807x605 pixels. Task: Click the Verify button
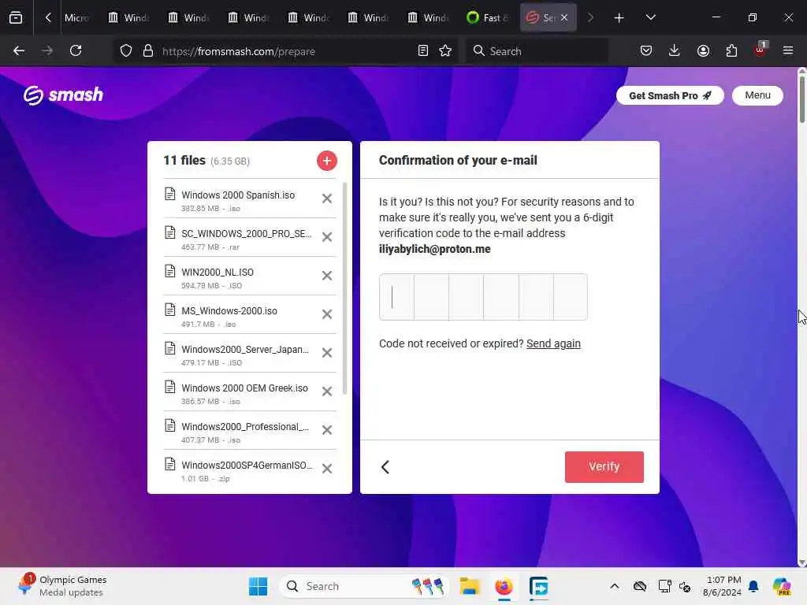pos(604,466)
